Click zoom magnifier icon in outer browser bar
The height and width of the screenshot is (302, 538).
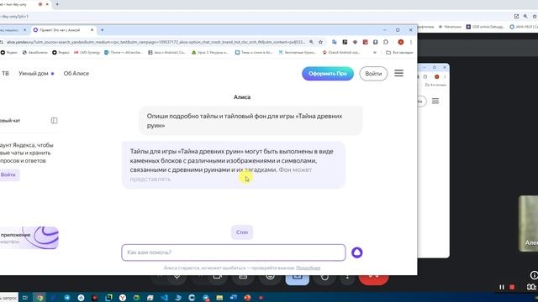coord(525,16)
